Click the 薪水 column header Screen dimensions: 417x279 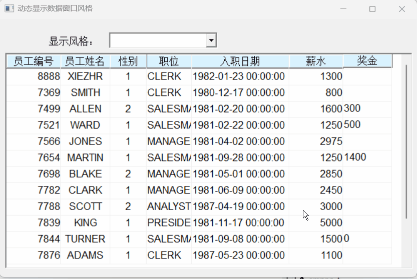316,61
